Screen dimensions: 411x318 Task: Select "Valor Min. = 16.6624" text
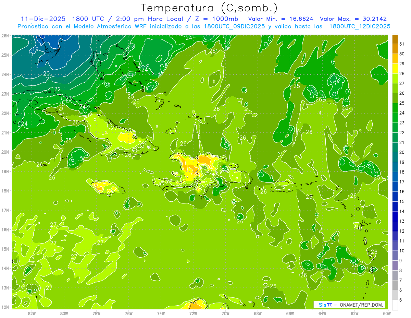(x=281, y=19)
